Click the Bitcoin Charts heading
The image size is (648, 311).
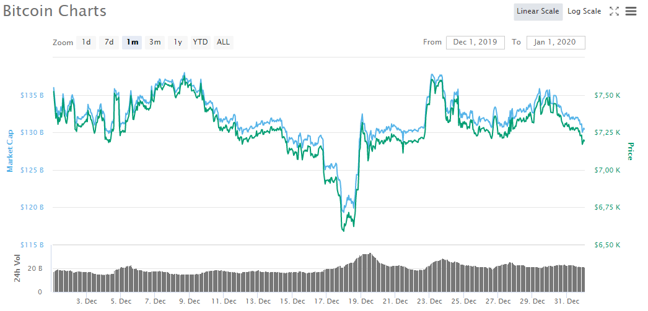tap(55, 11)
